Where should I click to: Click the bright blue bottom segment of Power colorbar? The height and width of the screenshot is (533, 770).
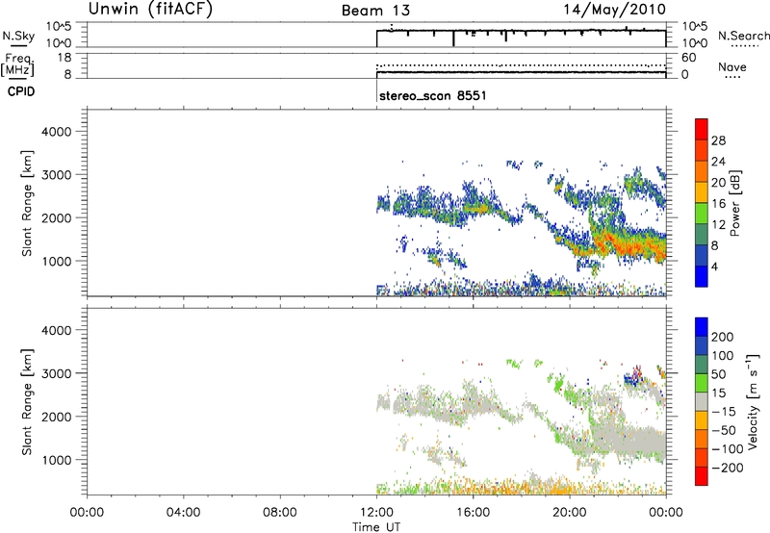pyautogui.click(x=702, y=276)
